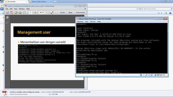Screen dimensions: 173x97
Task: Open VirtualBox Machine menu
Action: (x=80, y=22)
